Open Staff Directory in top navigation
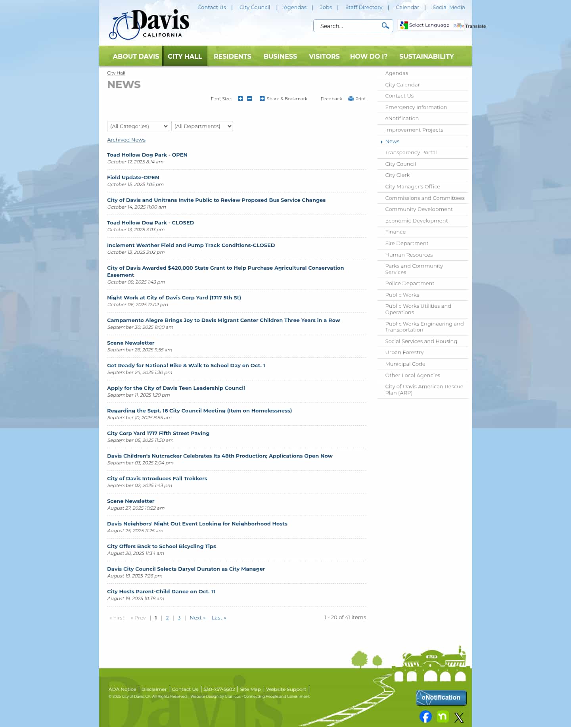This screenshot has height=727, width=571. point(364,7)
